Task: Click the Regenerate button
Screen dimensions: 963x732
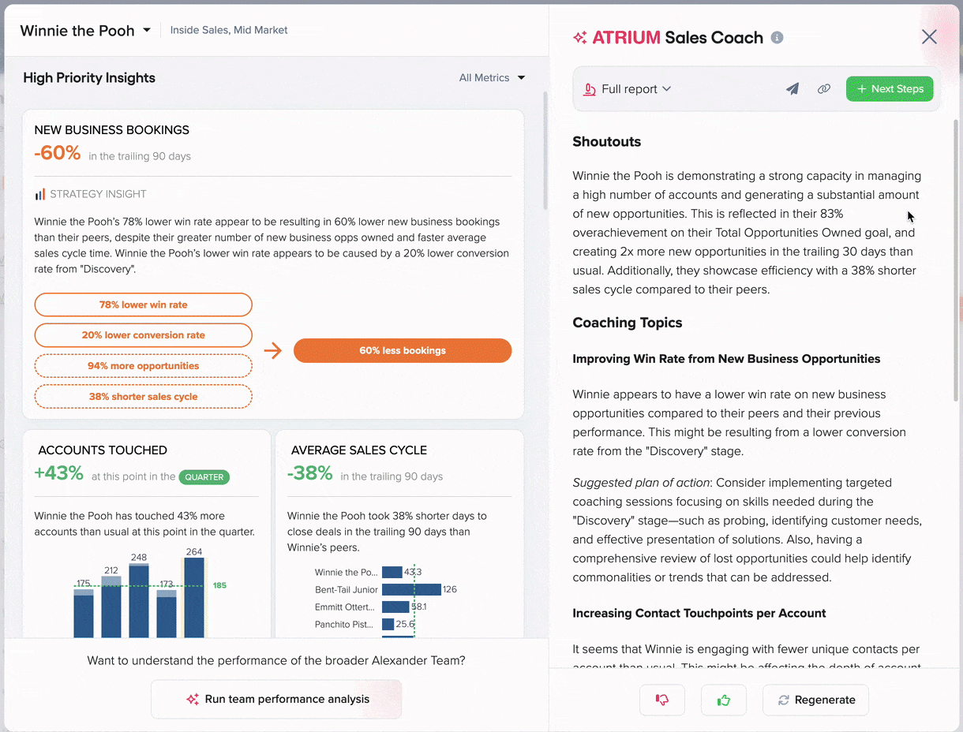Action: pos(815,700)
